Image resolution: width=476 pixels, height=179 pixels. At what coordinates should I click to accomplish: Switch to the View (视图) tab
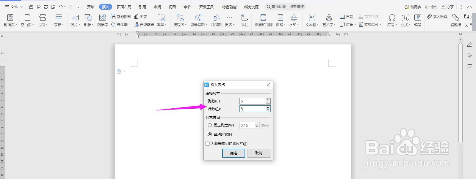click(x=172, y=7)
